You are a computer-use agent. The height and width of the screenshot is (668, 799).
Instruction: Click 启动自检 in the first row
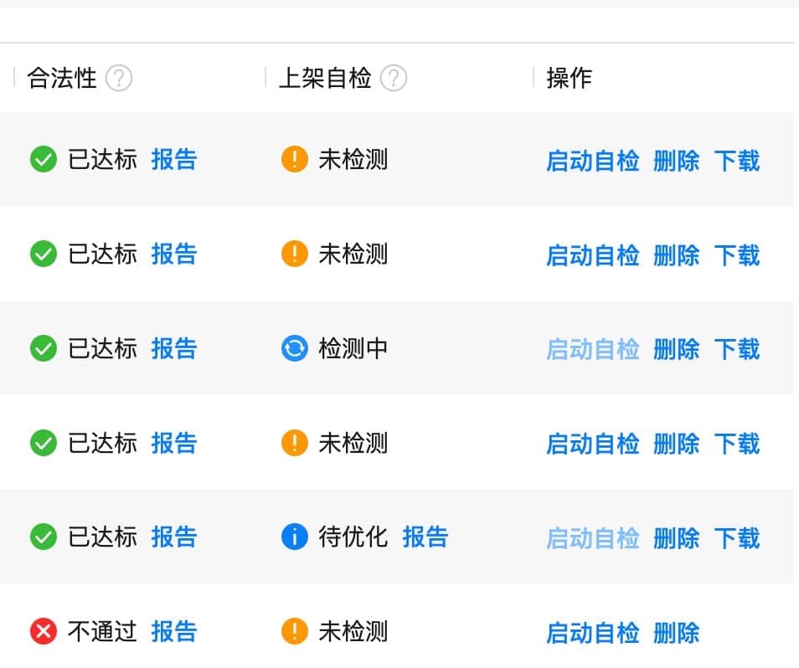coord(592,161)
